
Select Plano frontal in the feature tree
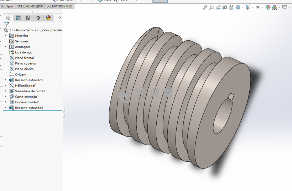(24, 58)
